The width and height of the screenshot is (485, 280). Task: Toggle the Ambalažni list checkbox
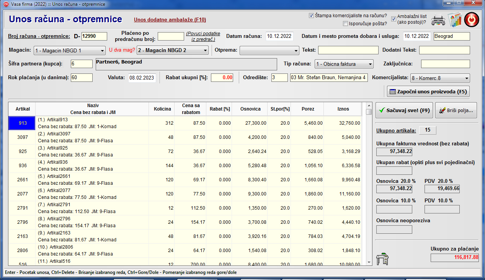pos(394,19)
